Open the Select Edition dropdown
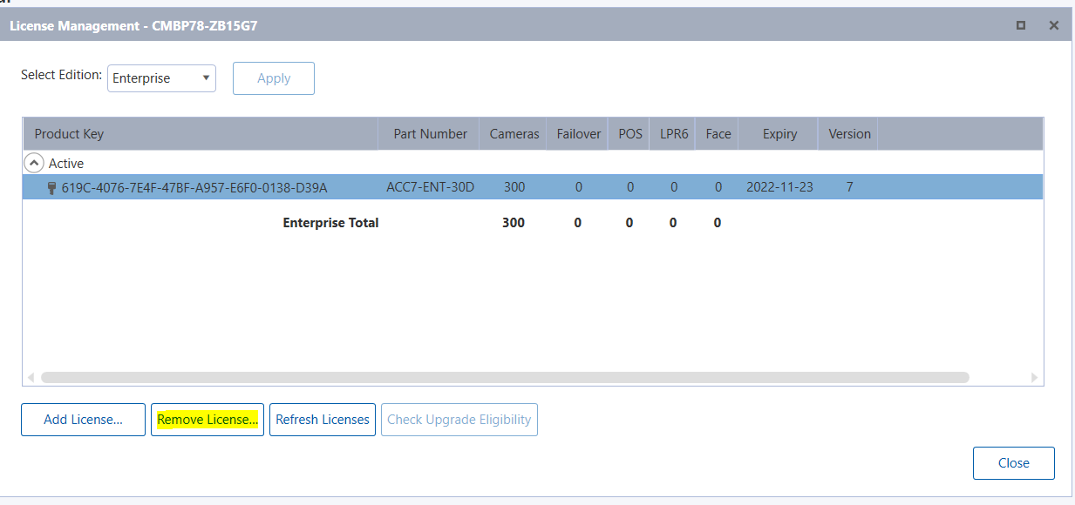 [x=161, y=77]
